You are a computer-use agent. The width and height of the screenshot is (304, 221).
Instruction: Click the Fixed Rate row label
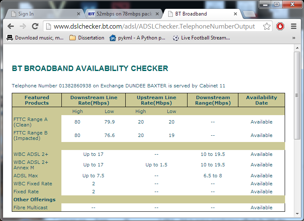(26, 192)
